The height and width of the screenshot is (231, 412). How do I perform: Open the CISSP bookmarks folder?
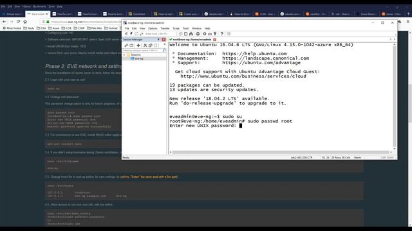click(79, 28)
